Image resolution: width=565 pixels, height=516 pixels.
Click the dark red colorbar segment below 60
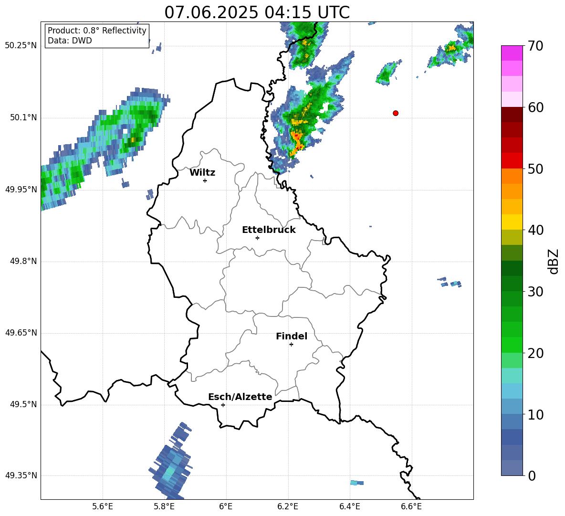click(x=512, y=115)
